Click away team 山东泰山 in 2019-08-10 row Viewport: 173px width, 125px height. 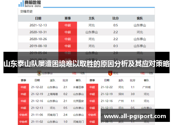click(x=140, y=46)
